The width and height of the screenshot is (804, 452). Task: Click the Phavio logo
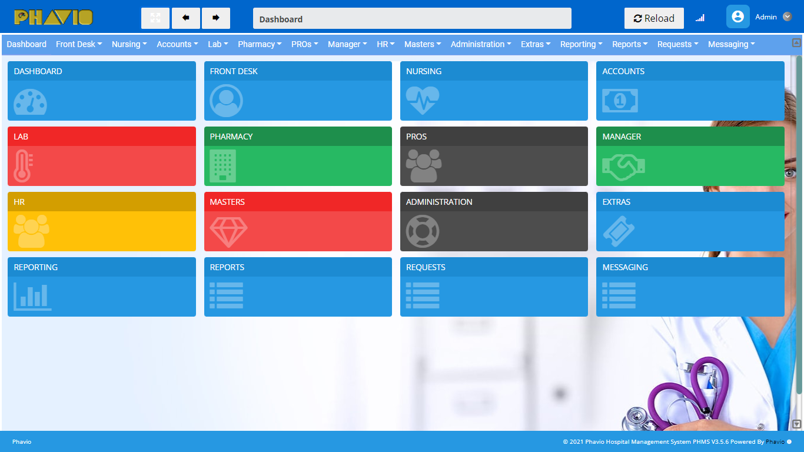(54, 17)
